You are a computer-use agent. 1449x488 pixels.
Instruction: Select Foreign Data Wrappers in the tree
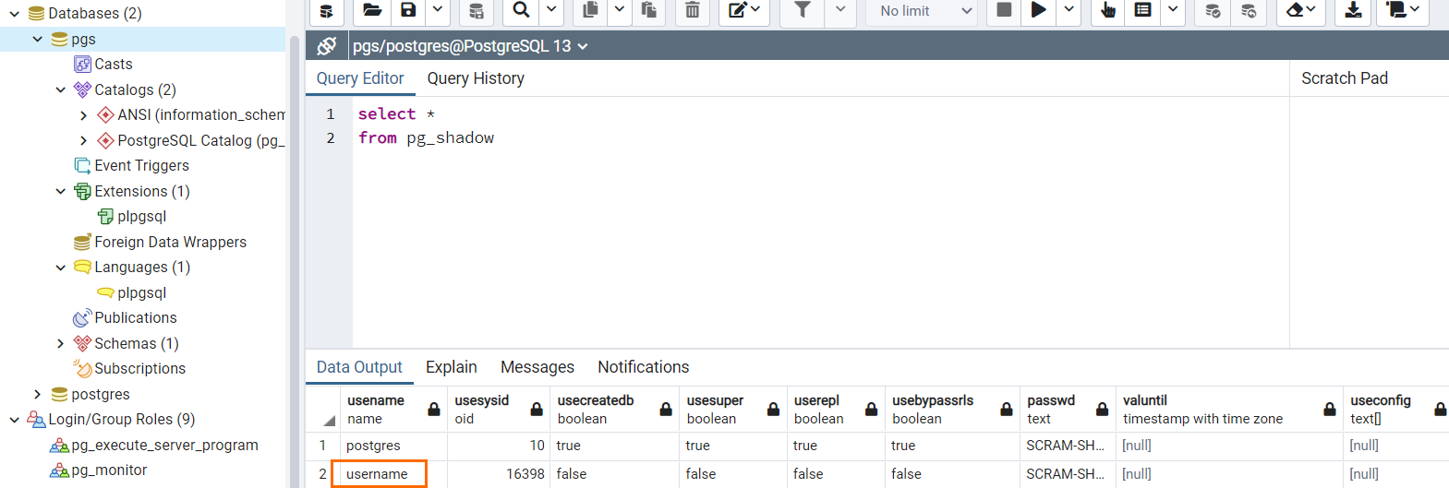170,242
